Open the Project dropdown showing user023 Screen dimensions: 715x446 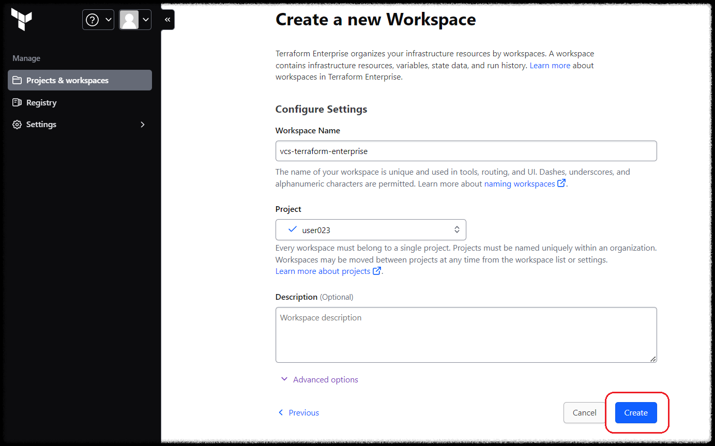click(x=371, y=229)
